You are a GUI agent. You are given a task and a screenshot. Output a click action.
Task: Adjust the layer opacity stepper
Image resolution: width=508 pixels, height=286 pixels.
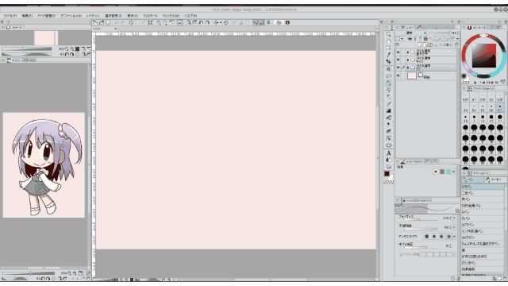click(457, 33)
